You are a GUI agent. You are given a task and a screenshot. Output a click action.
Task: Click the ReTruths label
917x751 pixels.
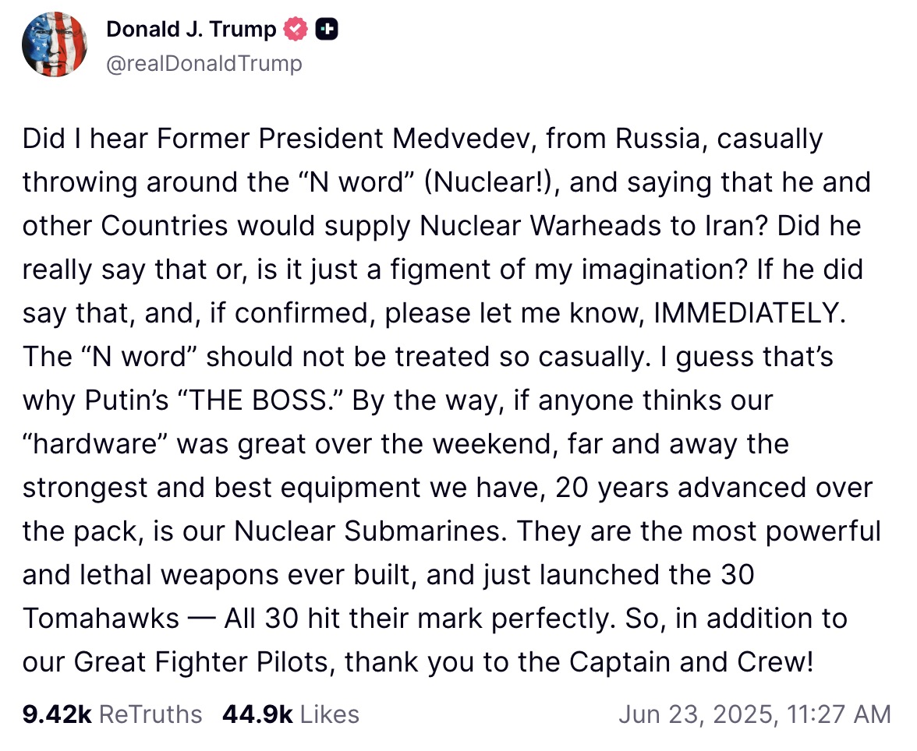point(151,714)
